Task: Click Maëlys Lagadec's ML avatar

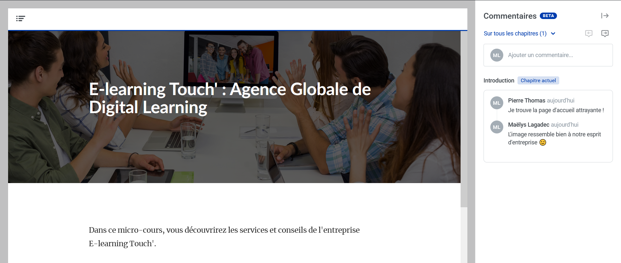Action: pyautogui.click(x=496, y=127)
